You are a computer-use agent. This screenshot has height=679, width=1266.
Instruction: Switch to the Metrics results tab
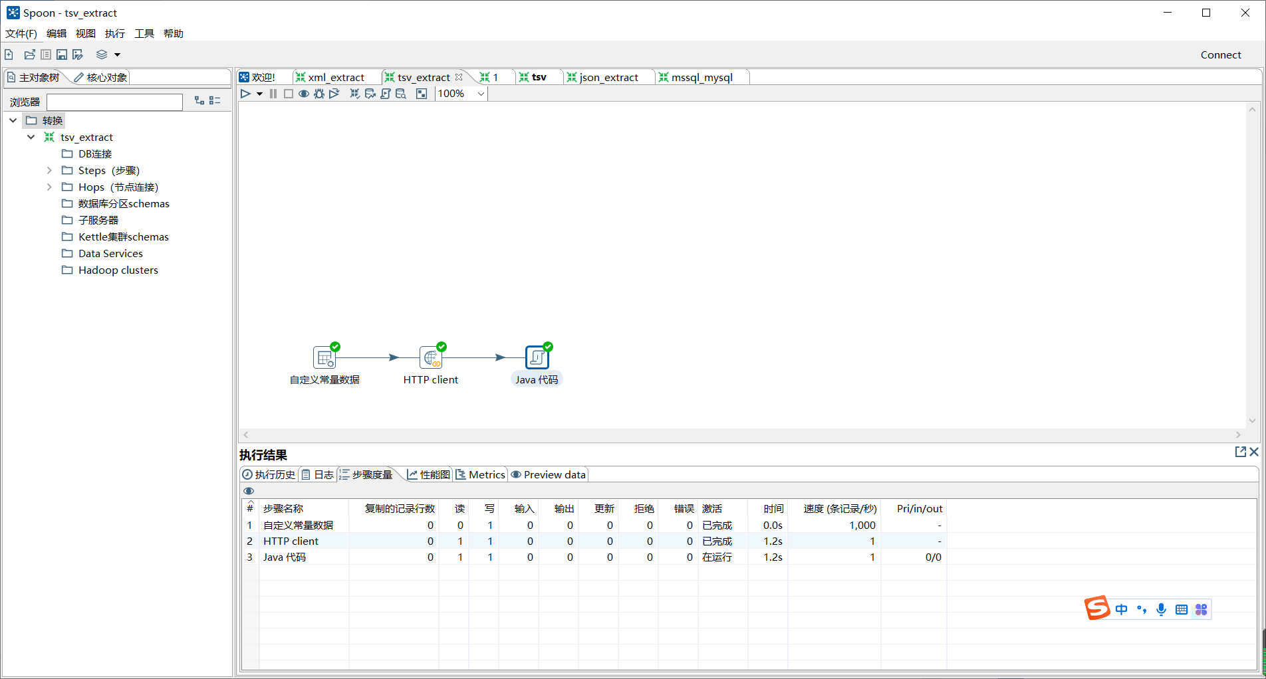pos(480,475)
